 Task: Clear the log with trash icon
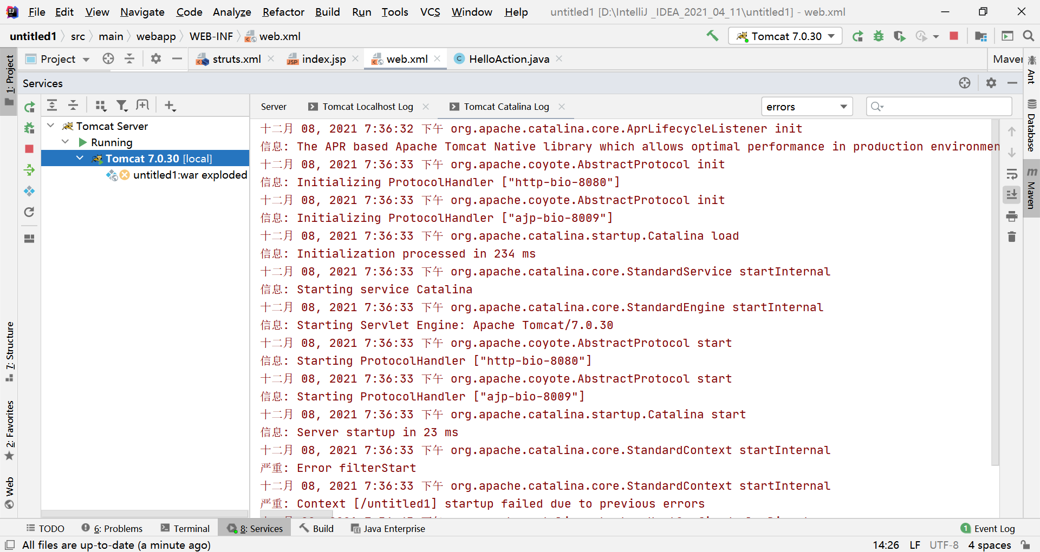click(1011, 237)
